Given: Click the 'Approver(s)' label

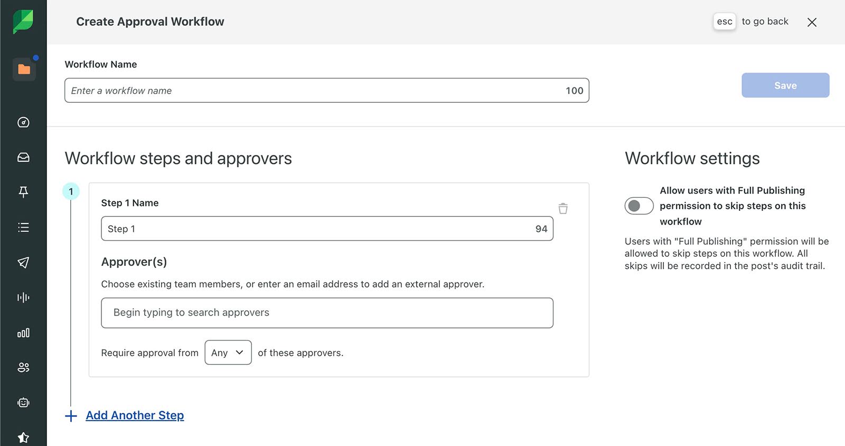Looking at the screenshot, I should point(134,262).
